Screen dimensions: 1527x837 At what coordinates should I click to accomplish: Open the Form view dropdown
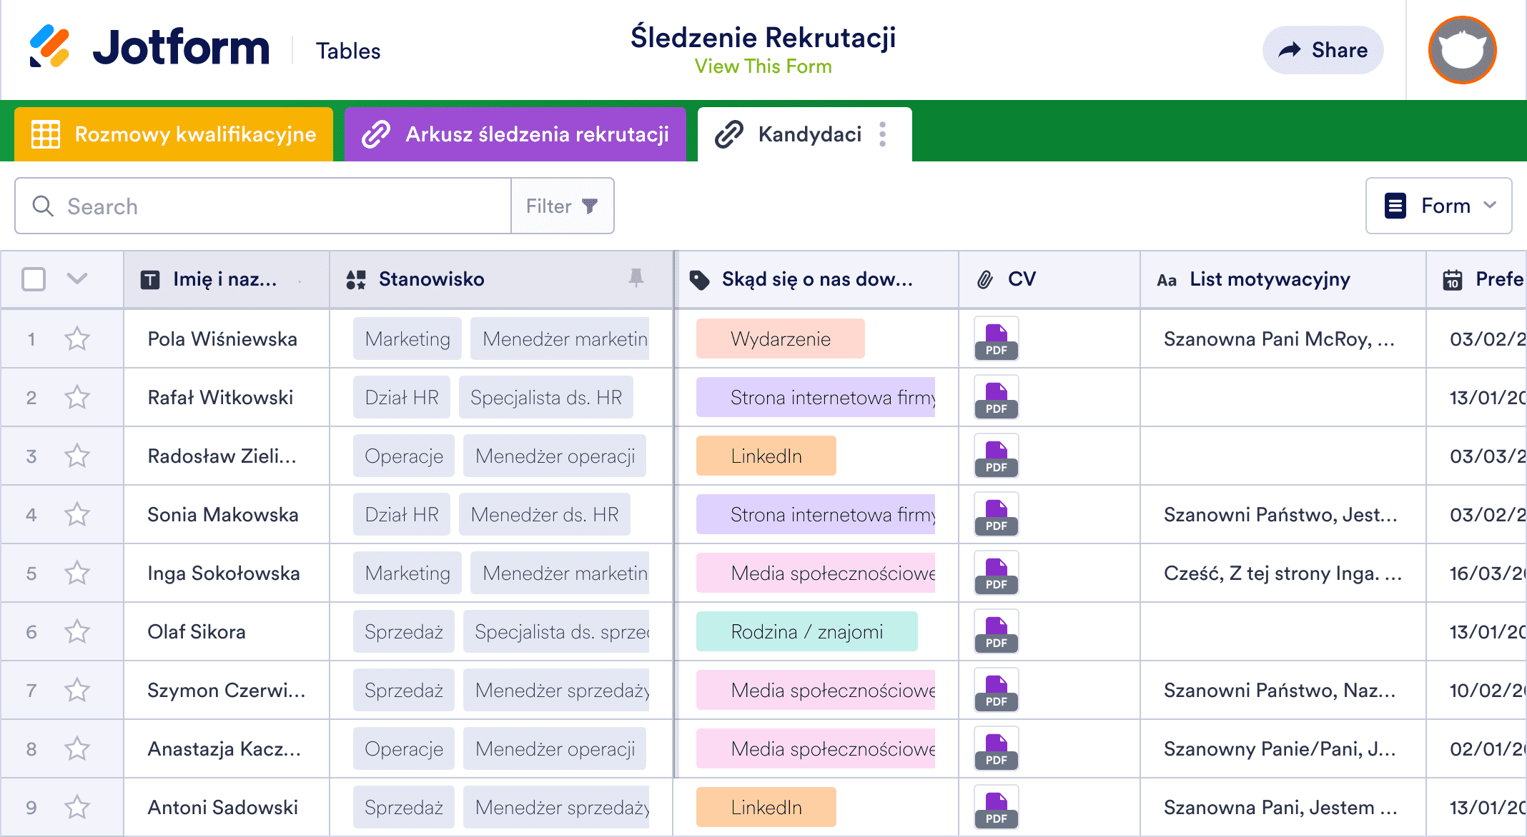pos(1438,206)
